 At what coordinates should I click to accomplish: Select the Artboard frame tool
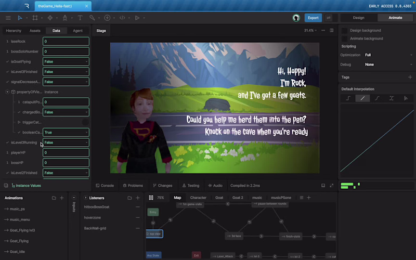(x=35, y=18)
